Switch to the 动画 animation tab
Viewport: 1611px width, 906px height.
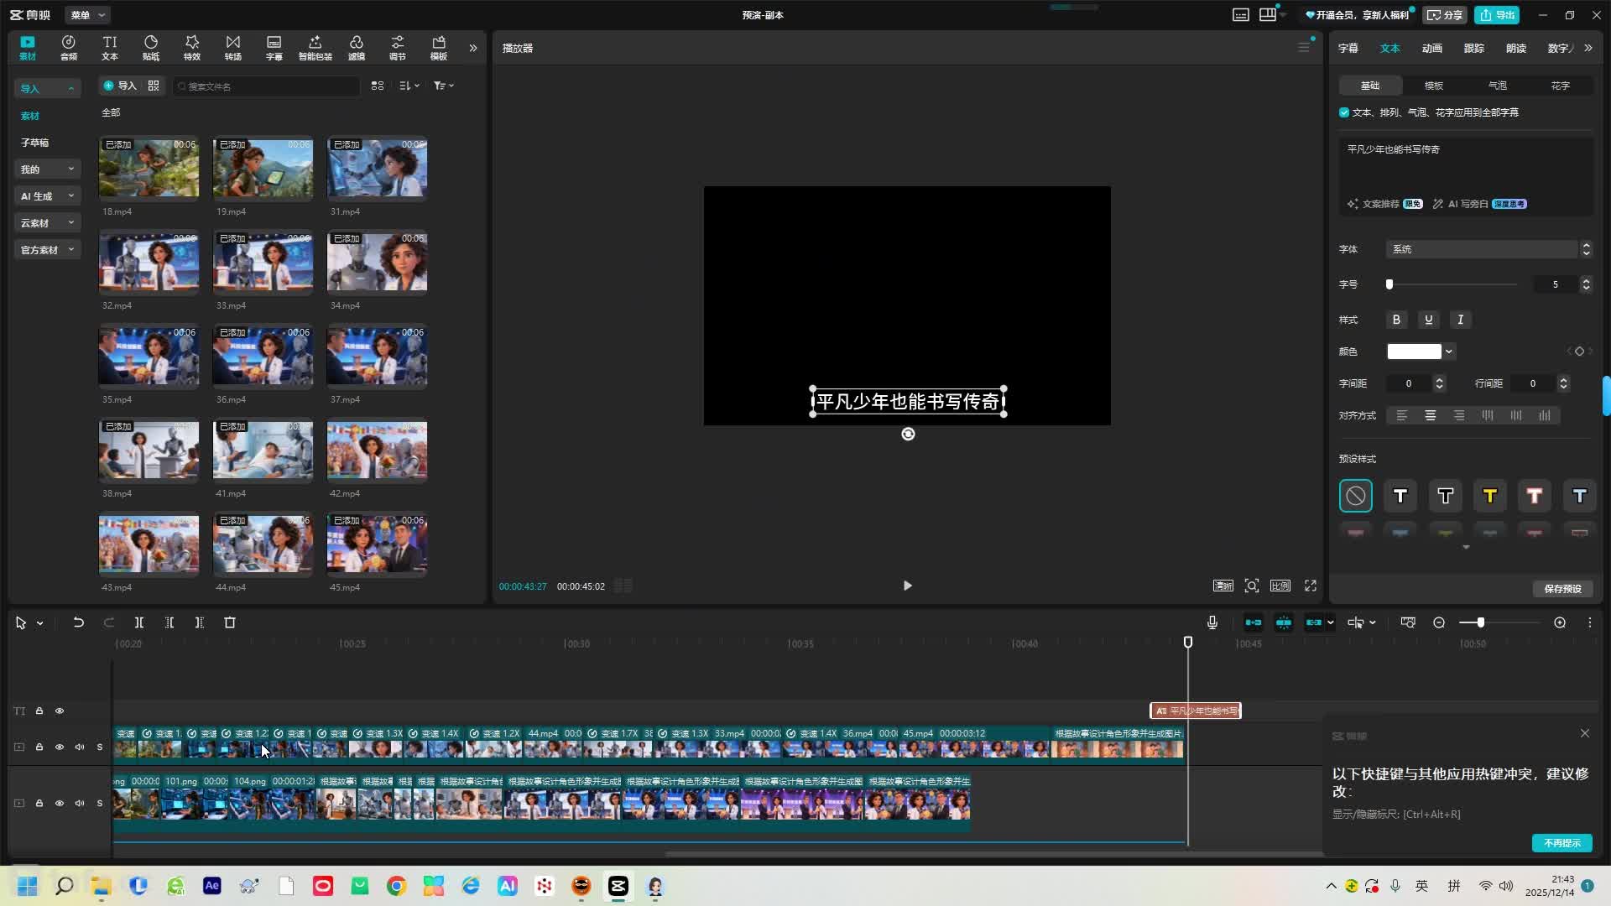[x=1431, y=48]
